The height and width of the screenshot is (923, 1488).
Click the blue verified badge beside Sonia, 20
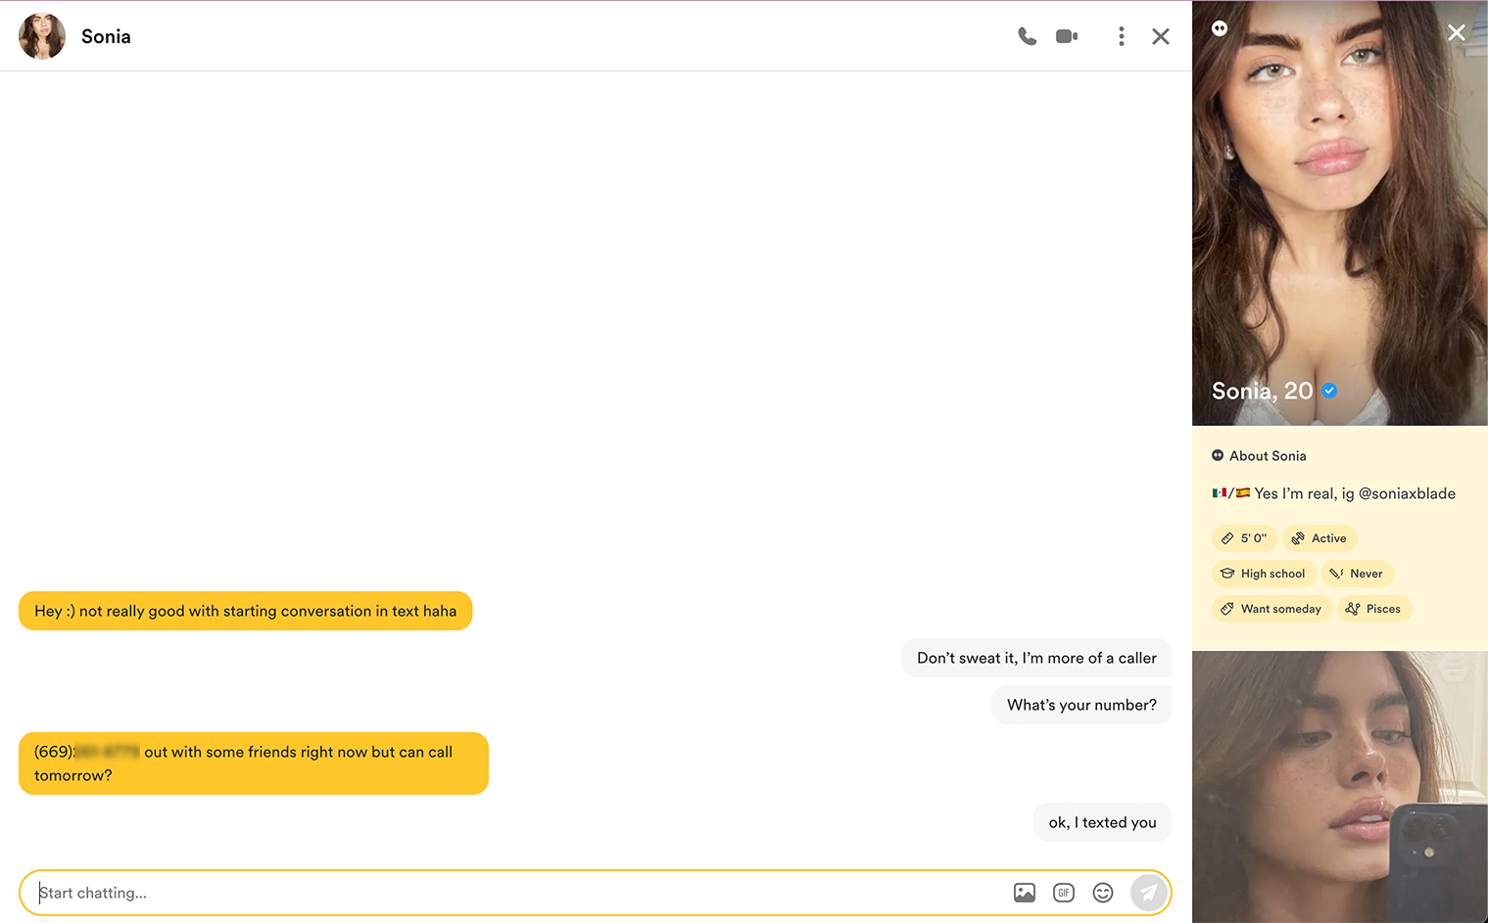pos(1329,391)
